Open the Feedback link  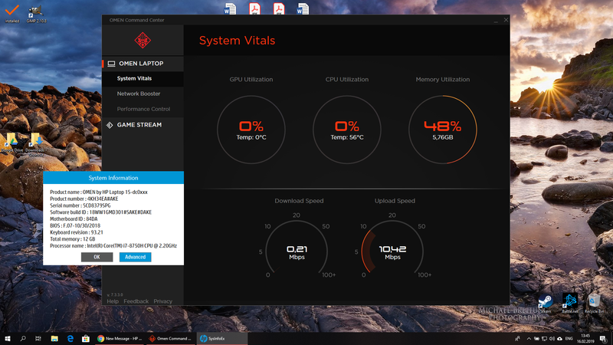[136, 301]
